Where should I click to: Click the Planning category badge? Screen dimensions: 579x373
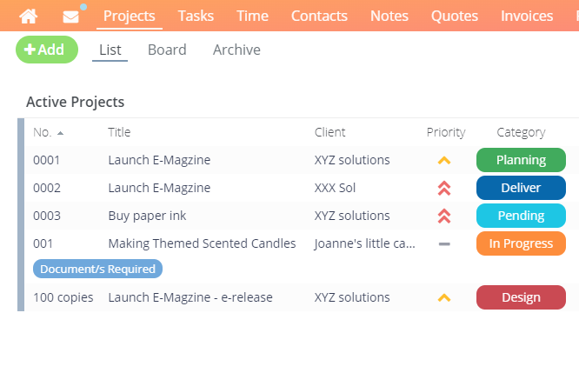click(521, 160)
